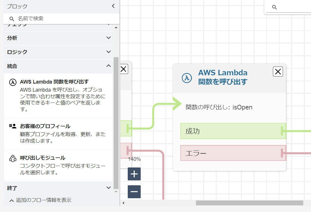This screenshot has height=212, width=311.
Task: Click the block list vertical scrollbar thumb
Action: click(x=116, y=123)
